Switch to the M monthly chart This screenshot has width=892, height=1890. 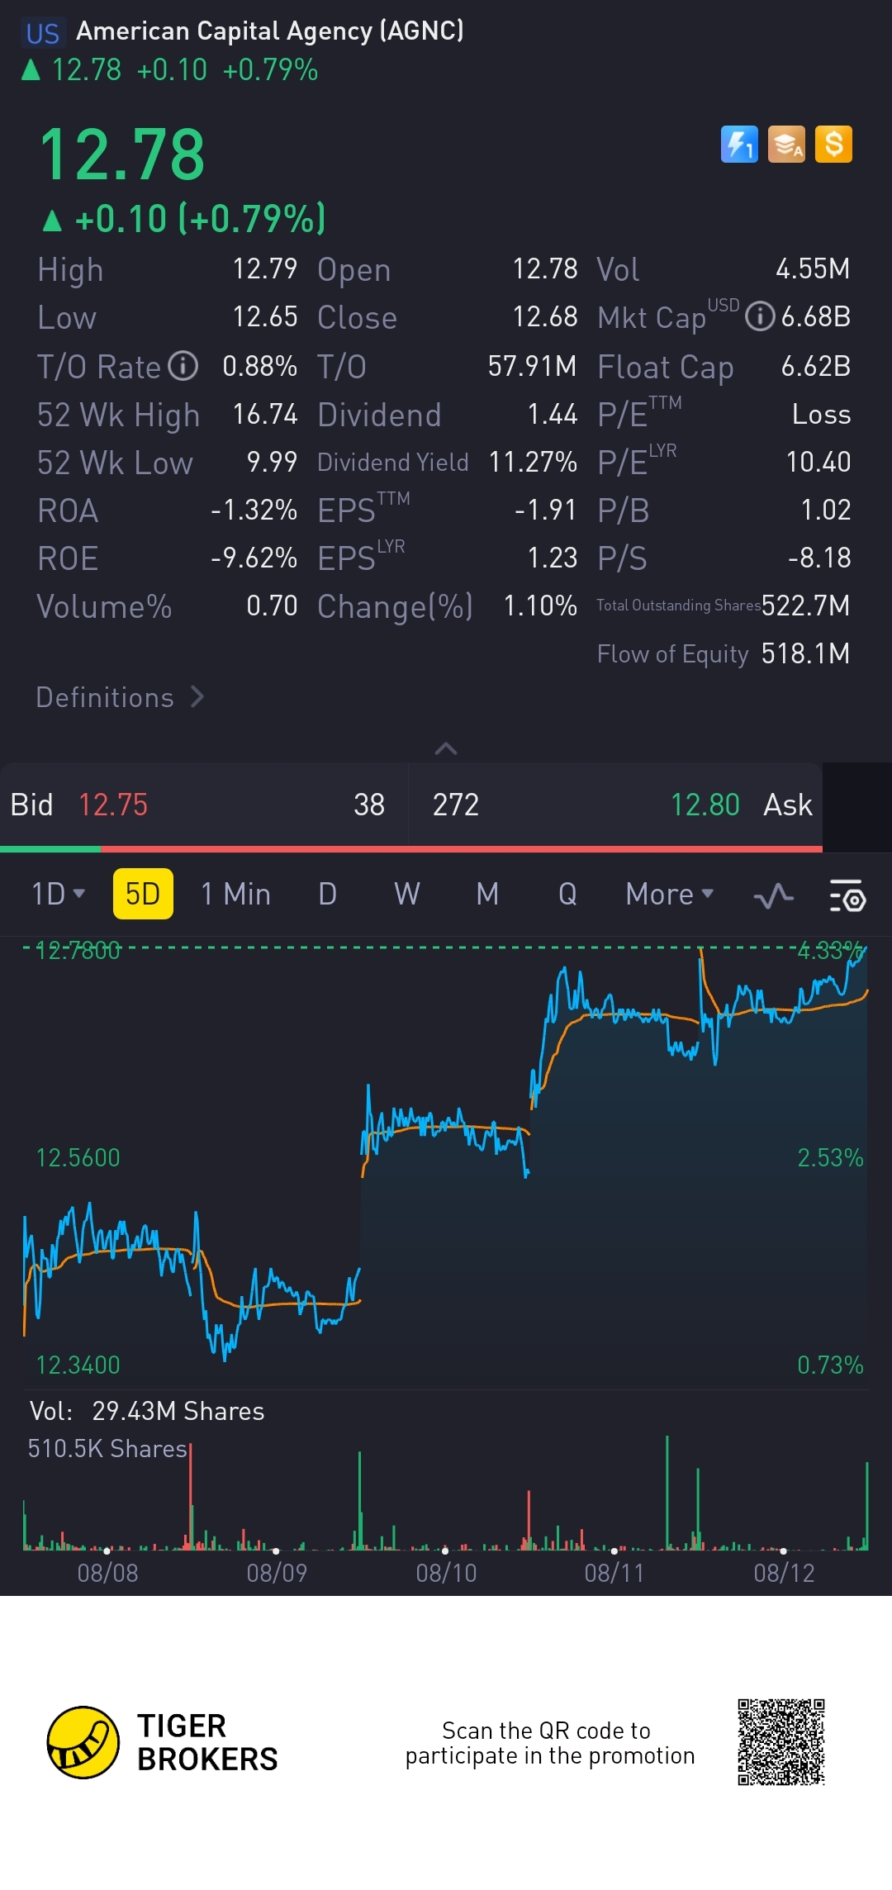click(487, 894)
